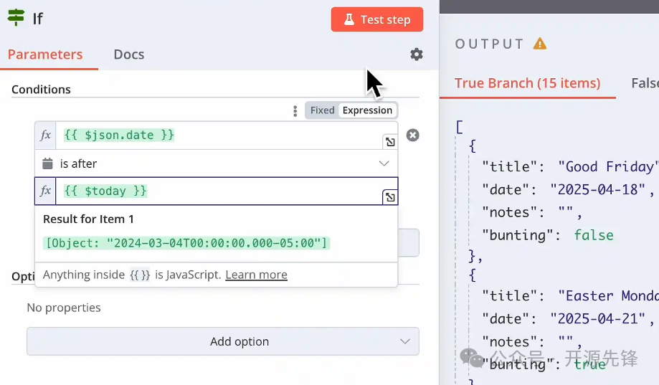Viewport: 659px width, 385px height.
Task: Click the fx icon beside $today
Action: pyautogui.click(x=45, y=191)
